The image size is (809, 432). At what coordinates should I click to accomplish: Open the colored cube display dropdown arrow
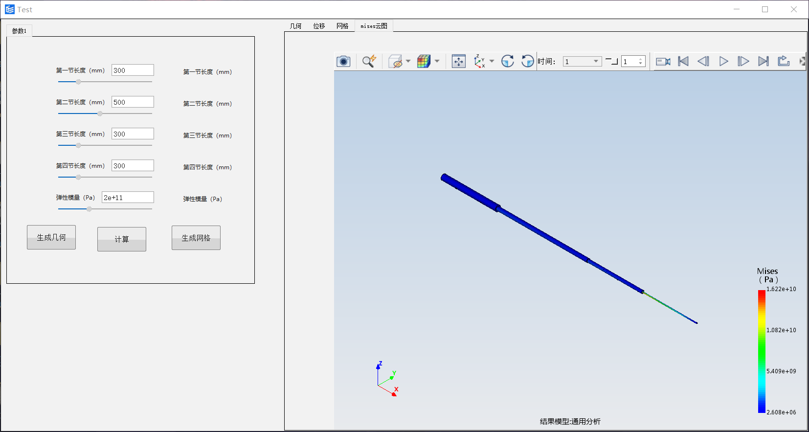437,61
